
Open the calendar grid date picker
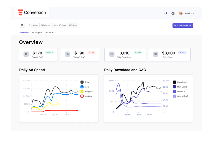click(x=22, y=25)
